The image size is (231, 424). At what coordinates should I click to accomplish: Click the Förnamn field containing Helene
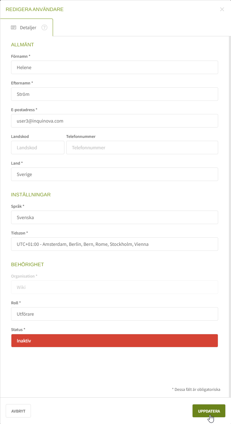(114, 67)
